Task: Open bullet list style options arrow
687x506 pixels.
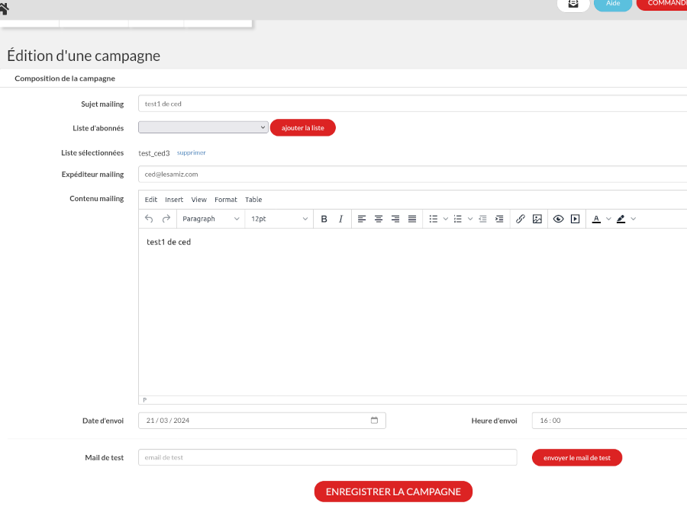Action: (446, 219)
